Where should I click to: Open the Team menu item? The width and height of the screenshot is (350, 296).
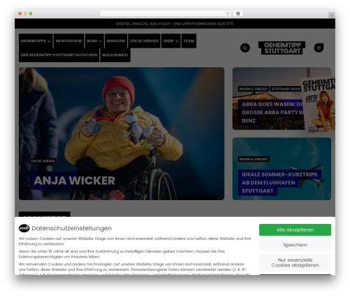point(189,41)
